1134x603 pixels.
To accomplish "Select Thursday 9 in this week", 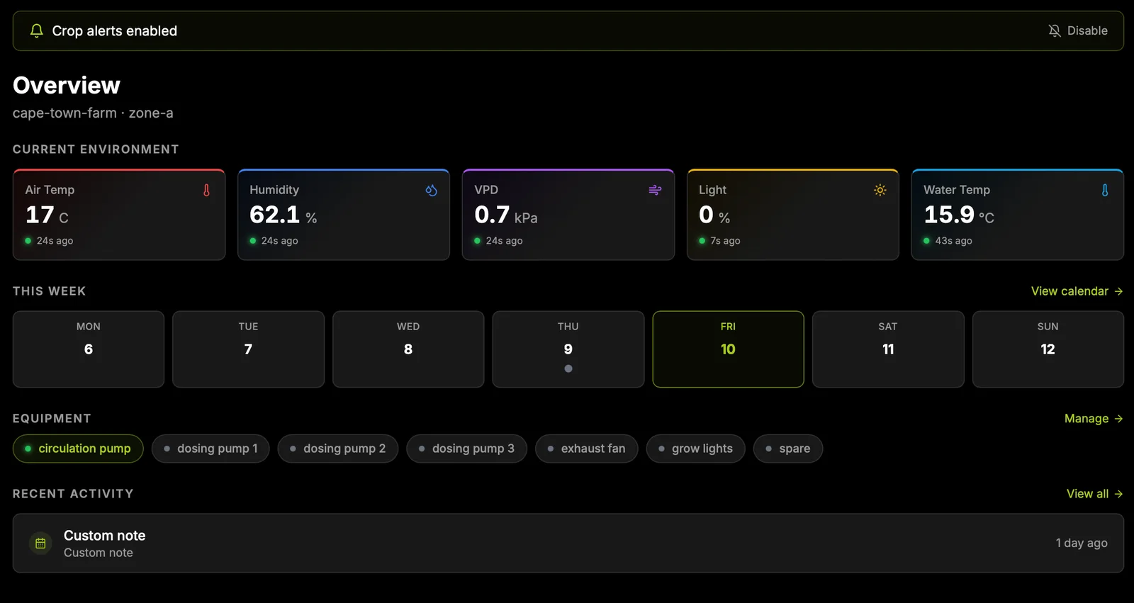I will (x=568, y=349).
